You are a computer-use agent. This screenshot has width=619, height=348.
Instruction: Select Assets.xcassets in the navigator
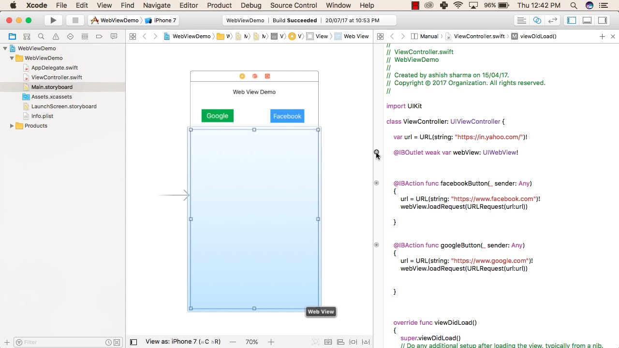coord(51,97)
